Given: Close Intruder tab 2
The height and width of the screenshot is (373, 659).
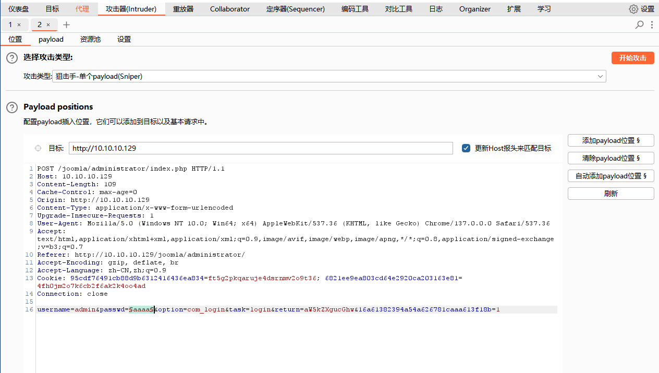Looking at the screenshot, I should [48, 25].
